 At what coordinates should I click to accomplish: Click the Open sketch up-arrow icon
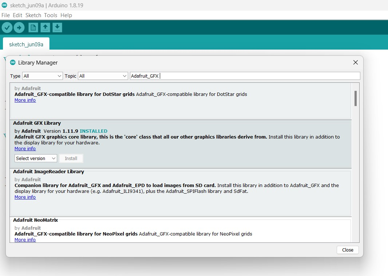(45, 27)
